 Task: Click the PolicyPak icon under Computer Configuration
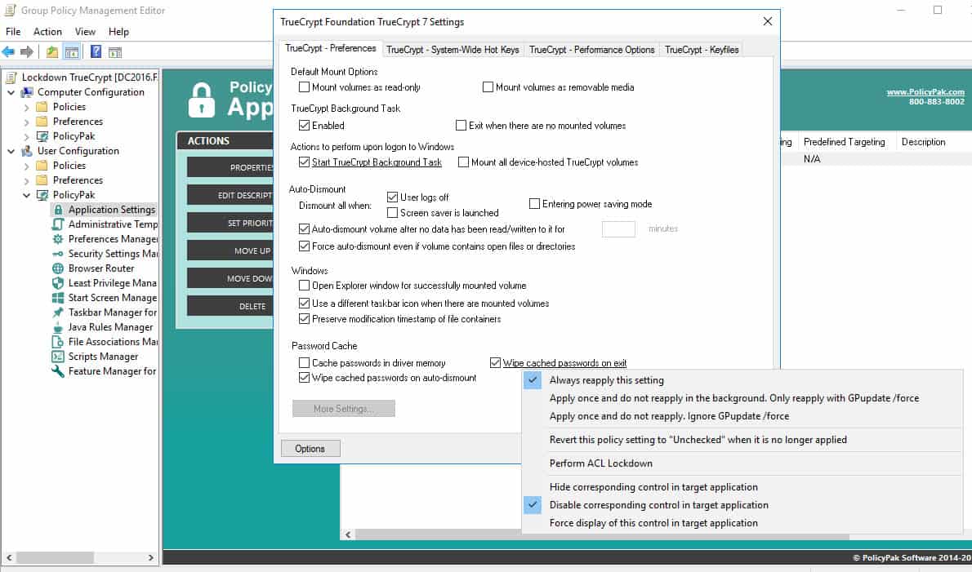click(x=42, y=136)
